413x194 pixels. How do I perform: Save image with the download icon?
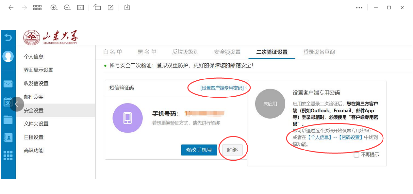coord(127,7)
